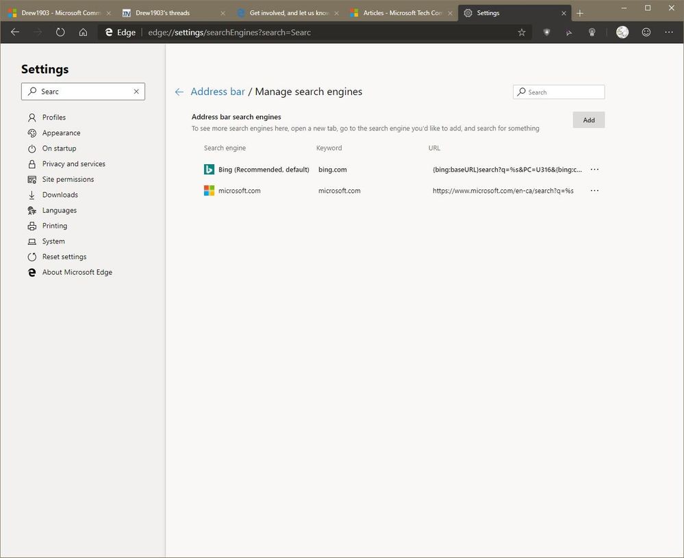Image resolution: width=684 pixels, height=558 pixels.
Task: Open a new tab with plus button
Action: pyautogui.click(x=580, y=13)
